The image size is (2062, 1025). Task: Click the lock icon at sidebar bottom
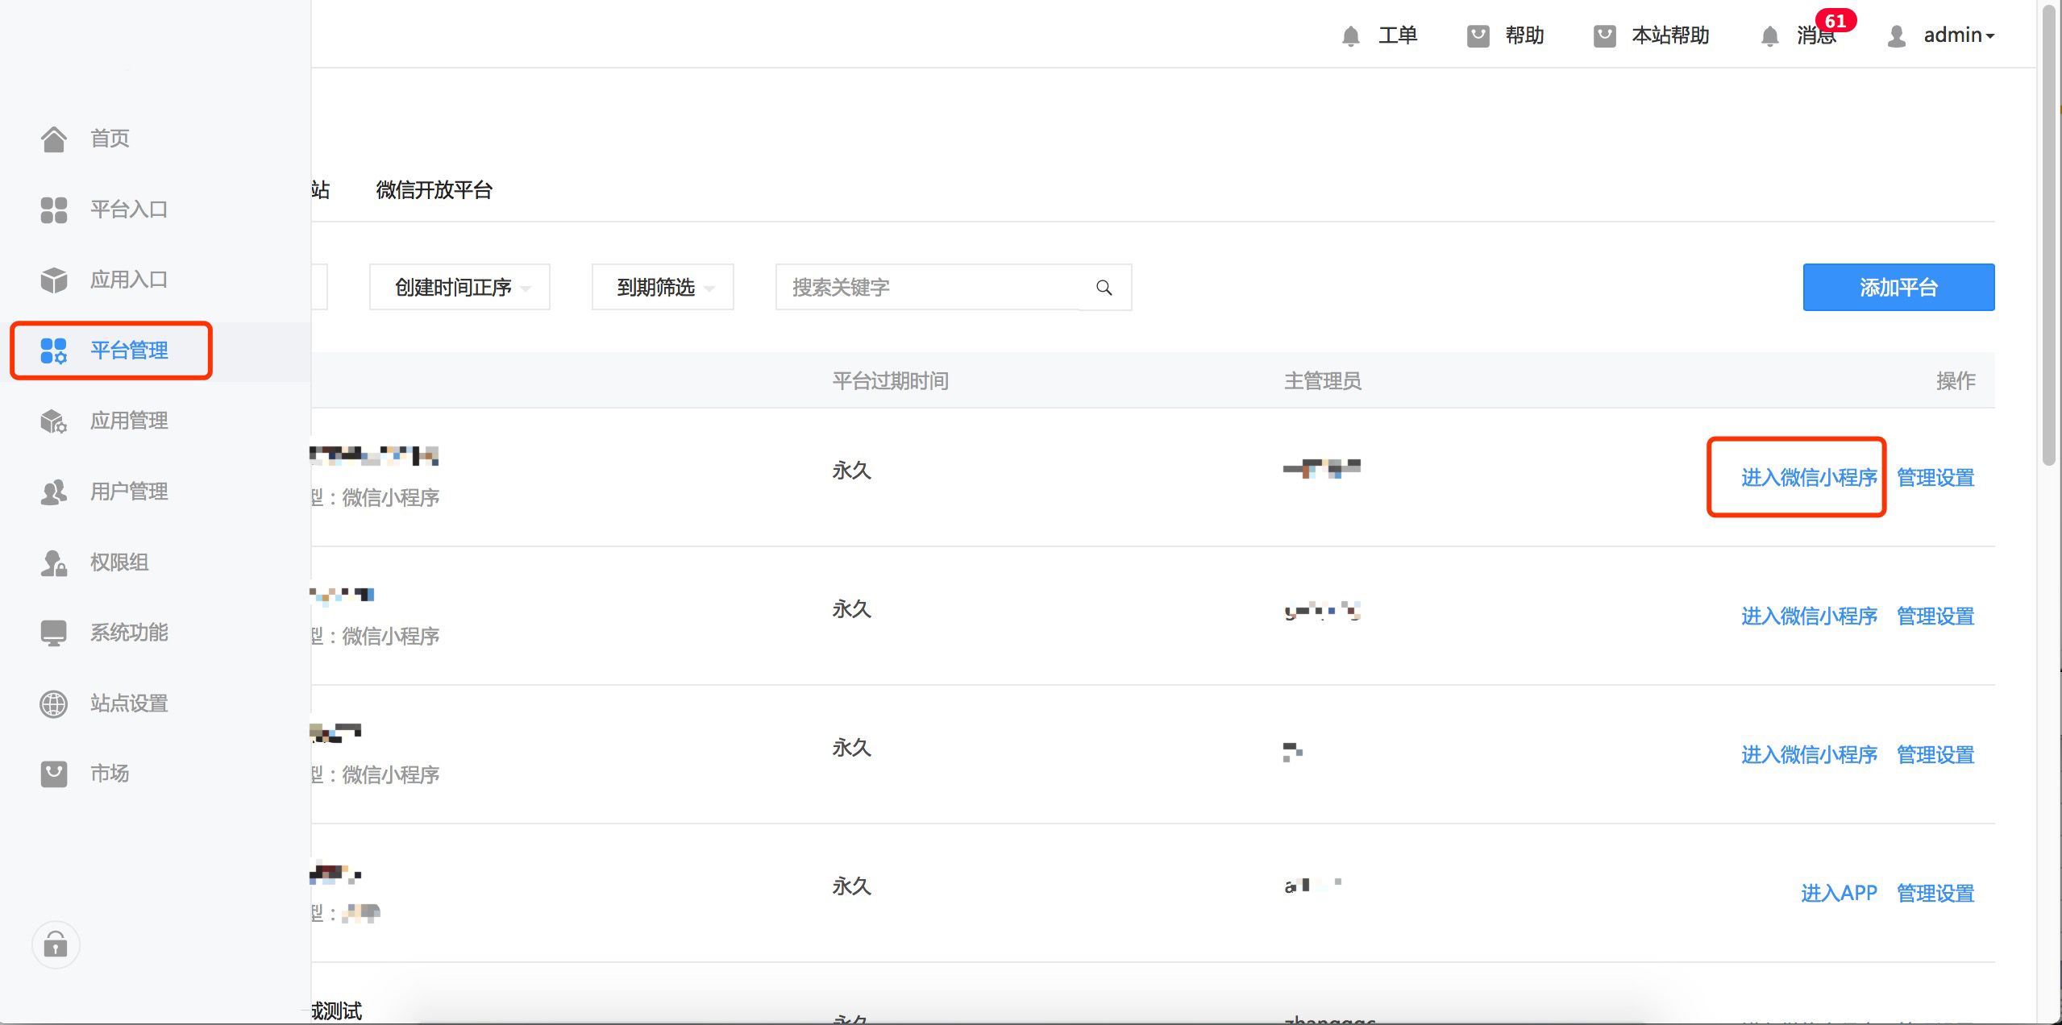pyautogui.click(x=56, y=944)
